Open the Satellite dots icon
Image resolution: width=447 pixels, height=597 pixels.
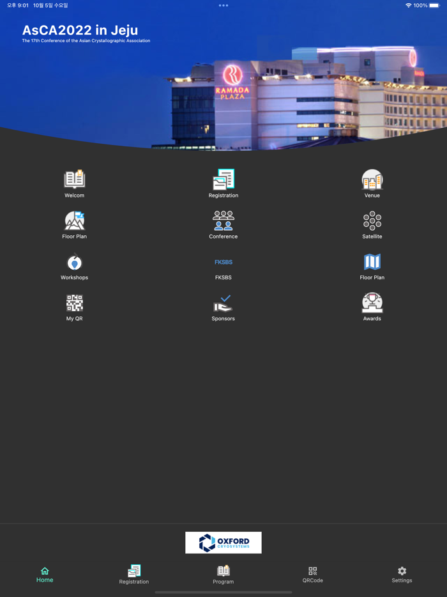pos(372,221)
